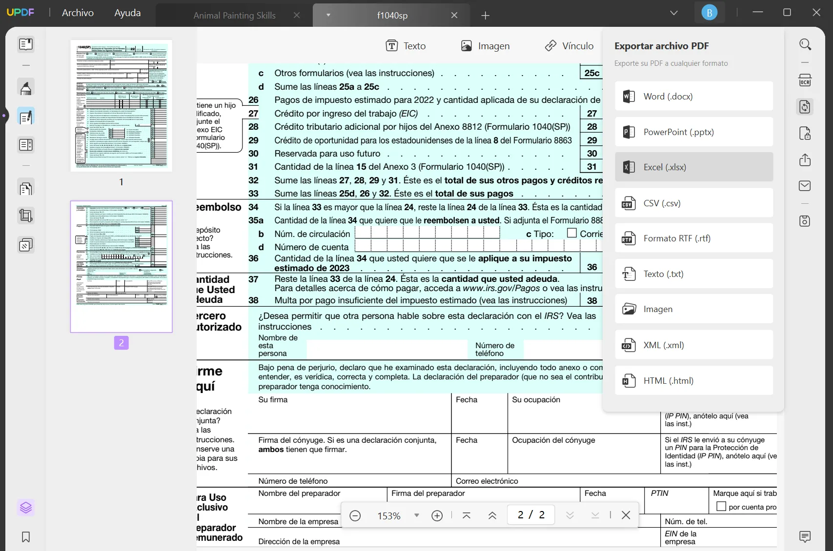
Task: Run the OCR text recognition tool
Action: 805,80
